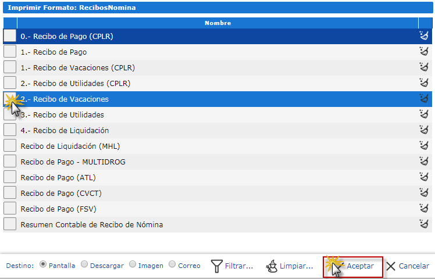
Task: Select row text Recibo de Pago (CVCT)
Action: tap(61, 194)
